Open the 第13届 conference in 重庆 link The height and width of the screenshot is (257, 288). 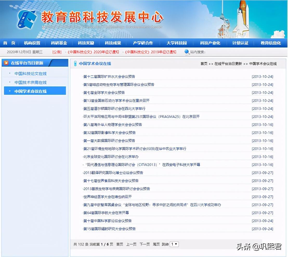pos(116,100)
